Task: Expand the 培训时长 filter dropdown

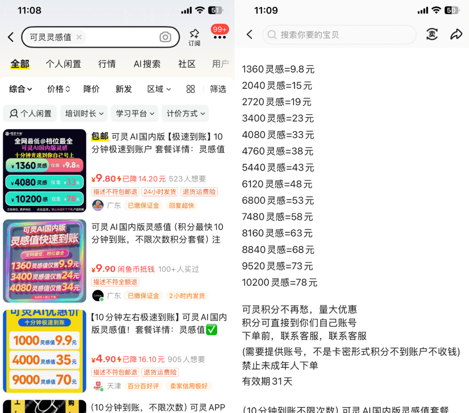Action: pyautogui.click(x=84, y=114)
